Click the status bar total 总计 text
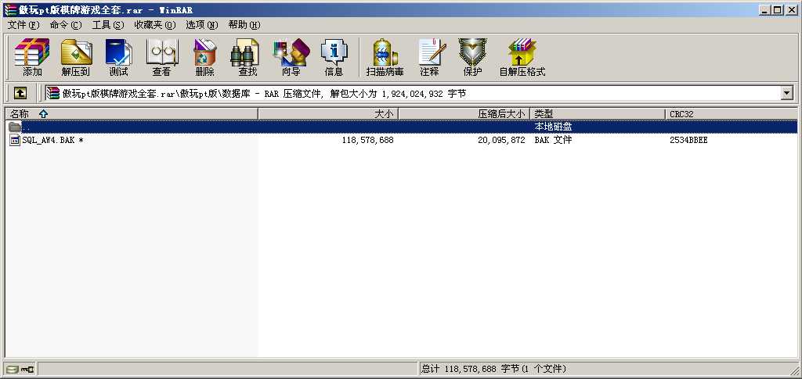 pyautogui.click(x=493, y=369)
